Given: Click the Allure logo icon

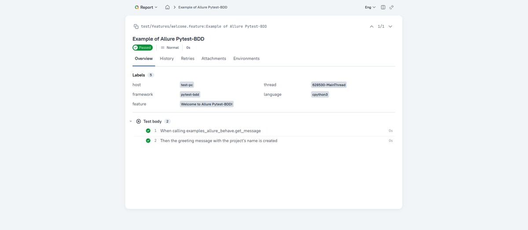Looking at the screenshot, I should (137, 7).
